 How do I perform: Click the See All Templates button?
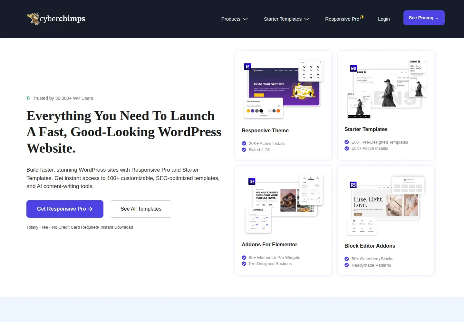point(141,209)
